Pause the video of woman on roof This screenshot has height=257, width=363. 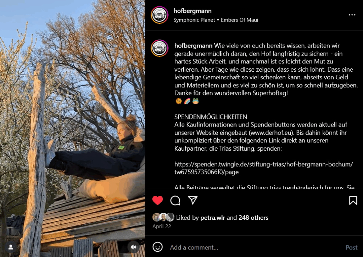[x=72, y=128]
